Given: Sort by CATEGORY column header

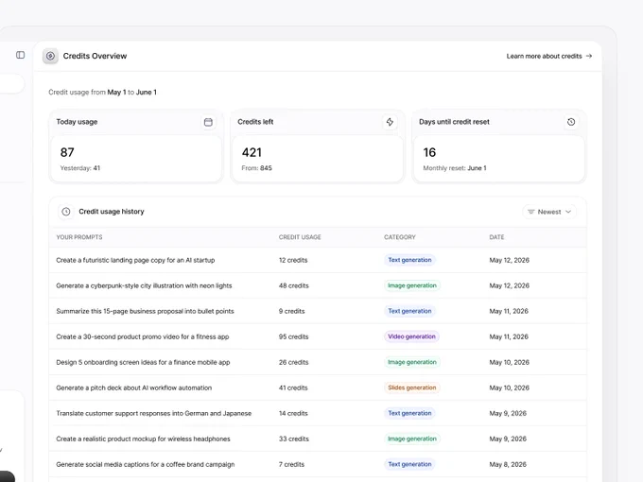Looking at the screenshot, I should [x=400, y=237].
